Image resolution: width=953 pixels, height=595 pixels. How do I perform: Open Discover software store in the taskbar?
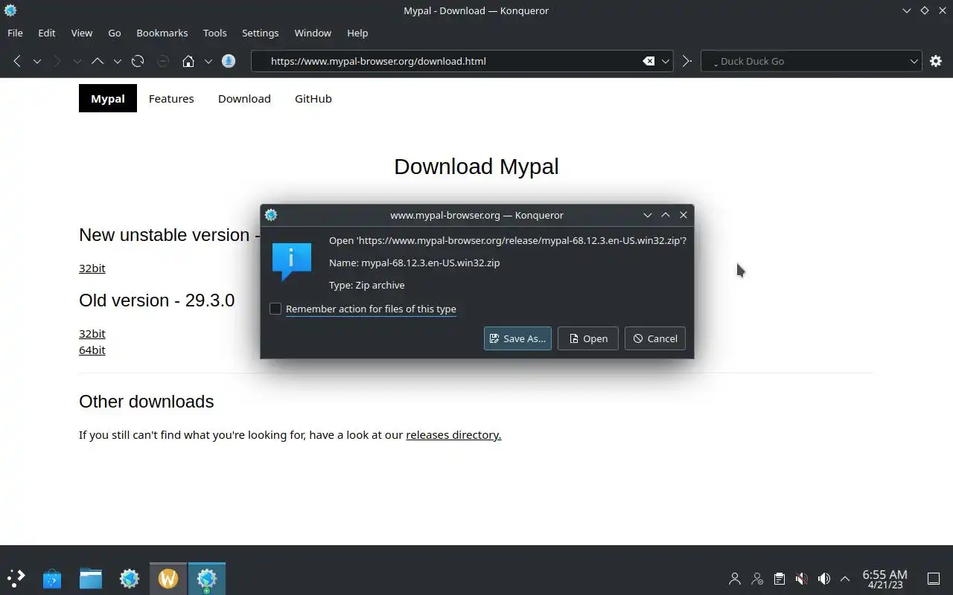(x=52, y=578)
